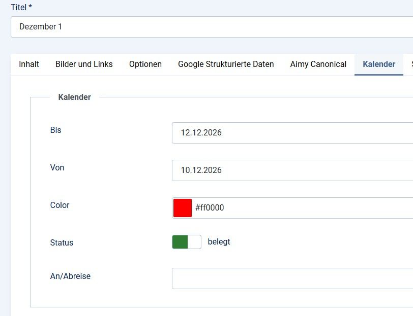Click the Bis field label
413x316 pixels.
[x=55, y=130]
